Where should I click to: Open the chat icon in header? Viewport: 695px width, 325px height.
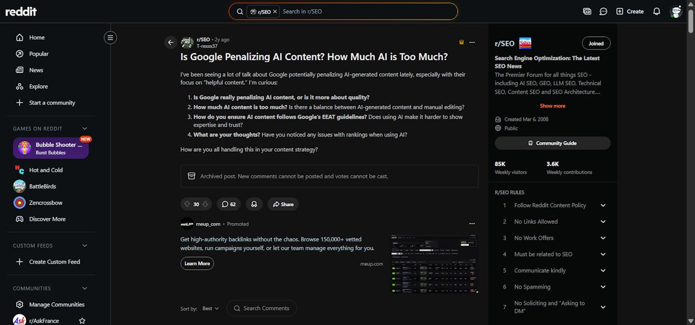(603, 11)
